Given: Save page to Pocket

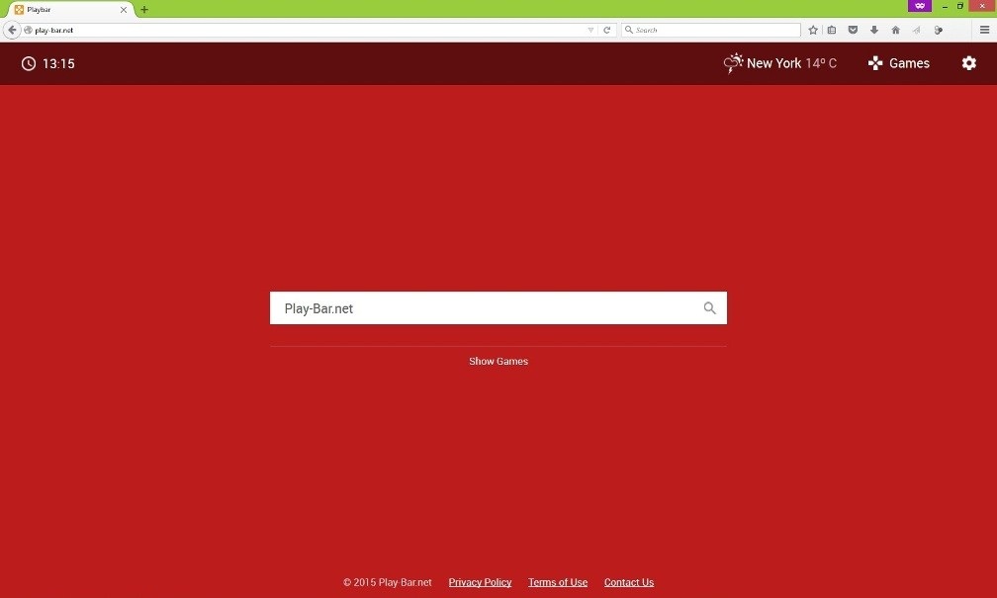Looking at the screenshot, I should (853, 30).
